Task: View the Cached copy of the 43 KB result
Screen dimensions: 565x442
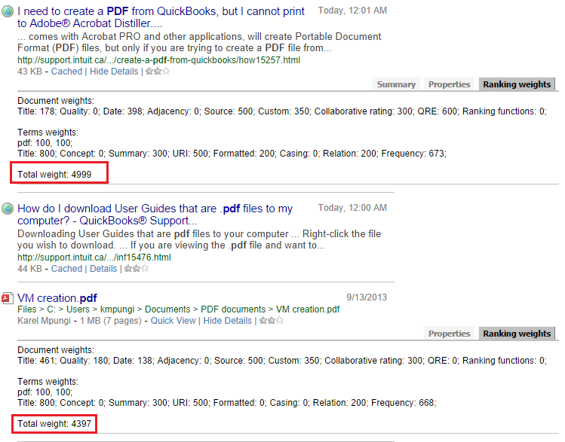Action: click(x=66, y=72)
